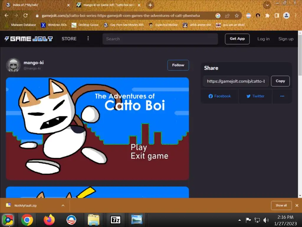
Task: Open the picture-frame app on the taskbar
Action: (x=137, y=220)
